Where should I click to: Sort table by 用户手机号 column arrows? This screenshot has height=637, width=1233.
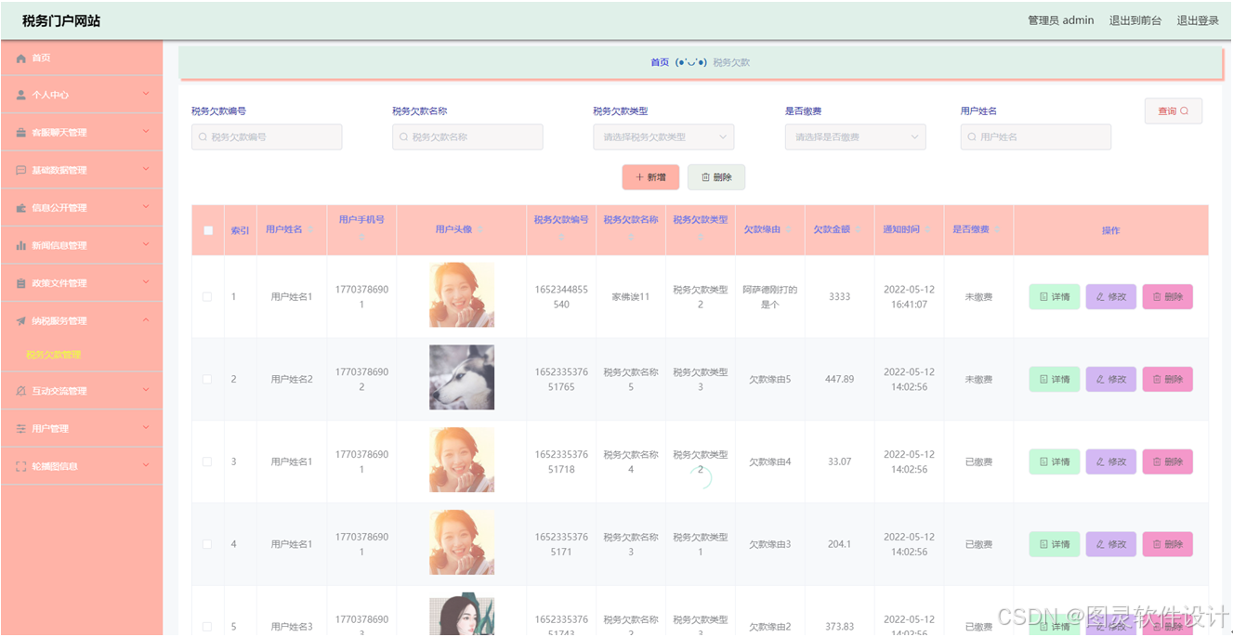(x=361, y=238)
